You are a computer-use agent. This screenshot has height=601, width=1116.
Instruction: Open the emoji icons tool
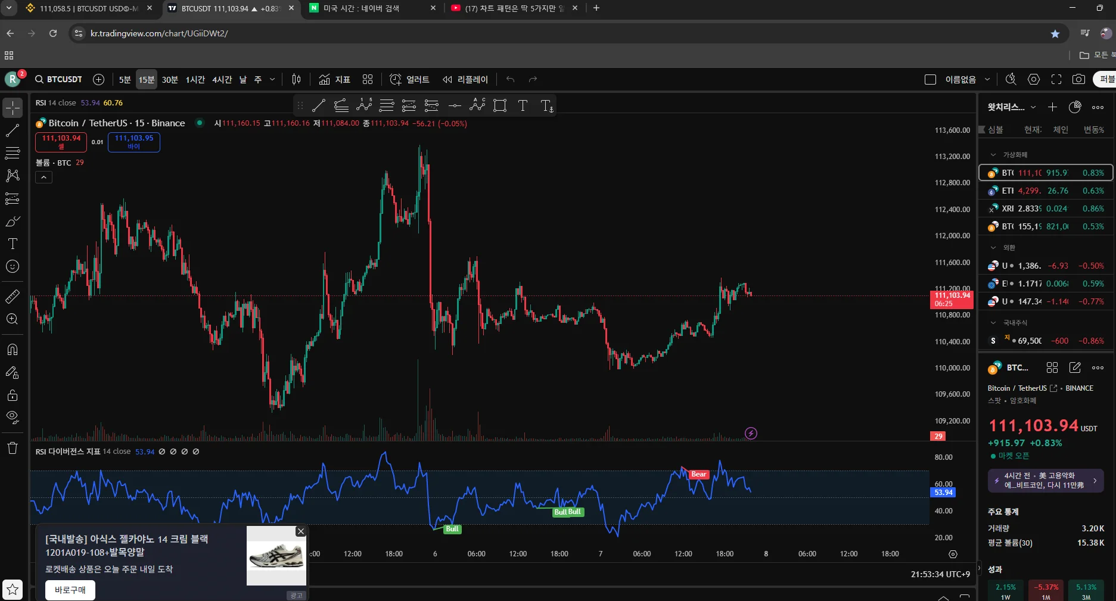[x=13, y=266]
